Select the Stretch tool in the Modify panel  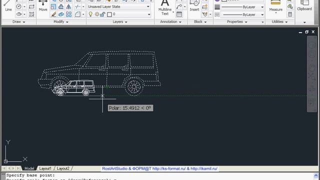[61, 6]
